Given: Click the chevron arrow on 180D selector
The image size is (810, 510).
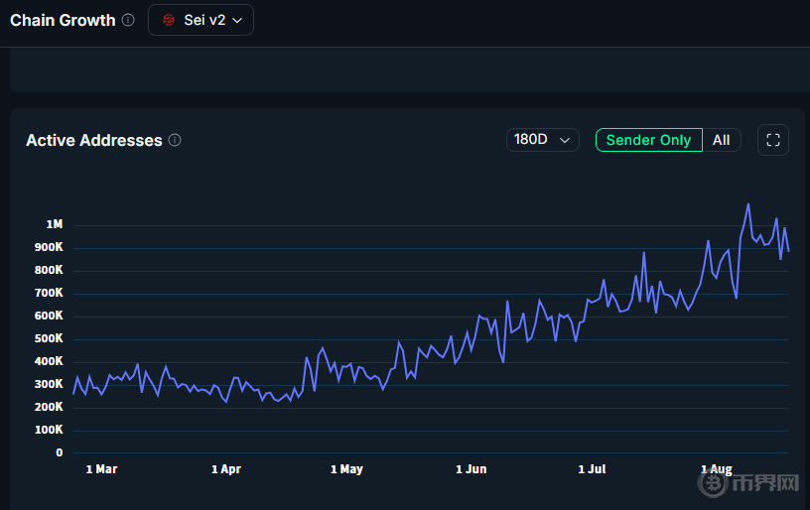Looking at the screenshot, I should coord(565,141).
